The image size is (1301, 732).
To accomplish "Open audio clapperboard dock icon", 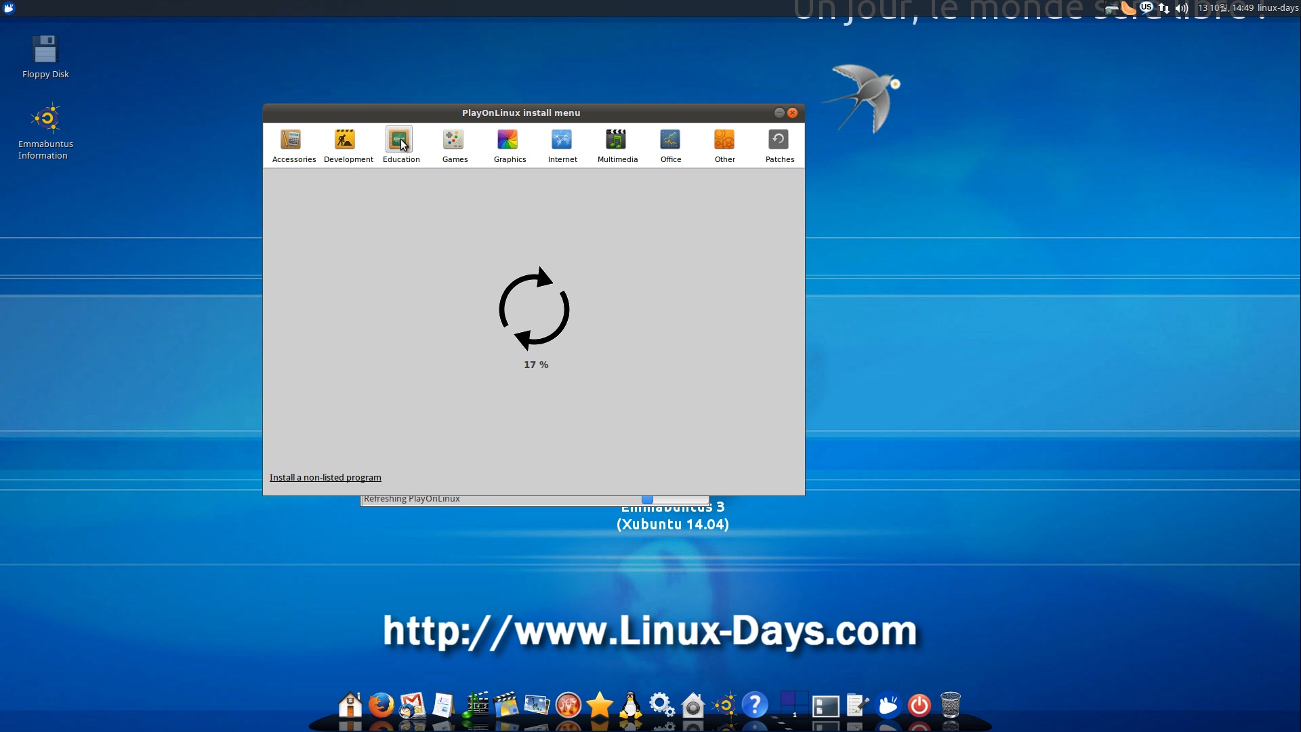I will (x=475, y=705).
